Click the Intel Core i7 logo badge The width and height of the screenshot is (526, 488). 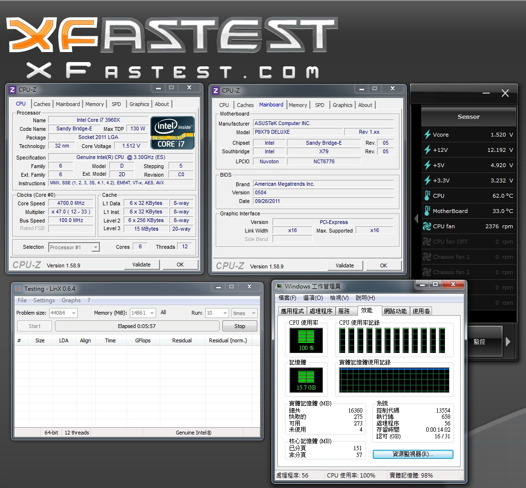172,133
